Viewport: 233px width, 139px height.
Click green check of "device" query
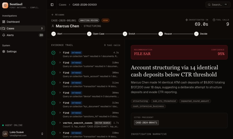click(x=53, y=93)
